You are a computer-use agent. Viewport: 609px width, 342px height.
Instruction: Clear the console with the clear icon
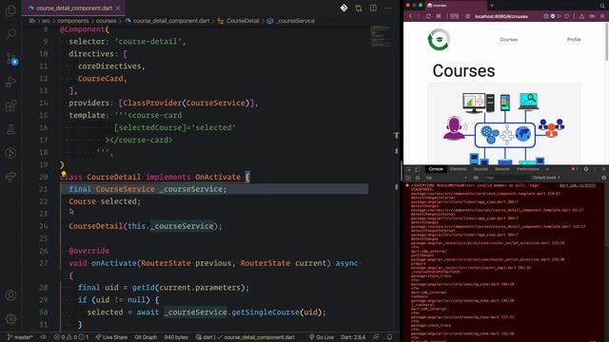tap(417, 178)
